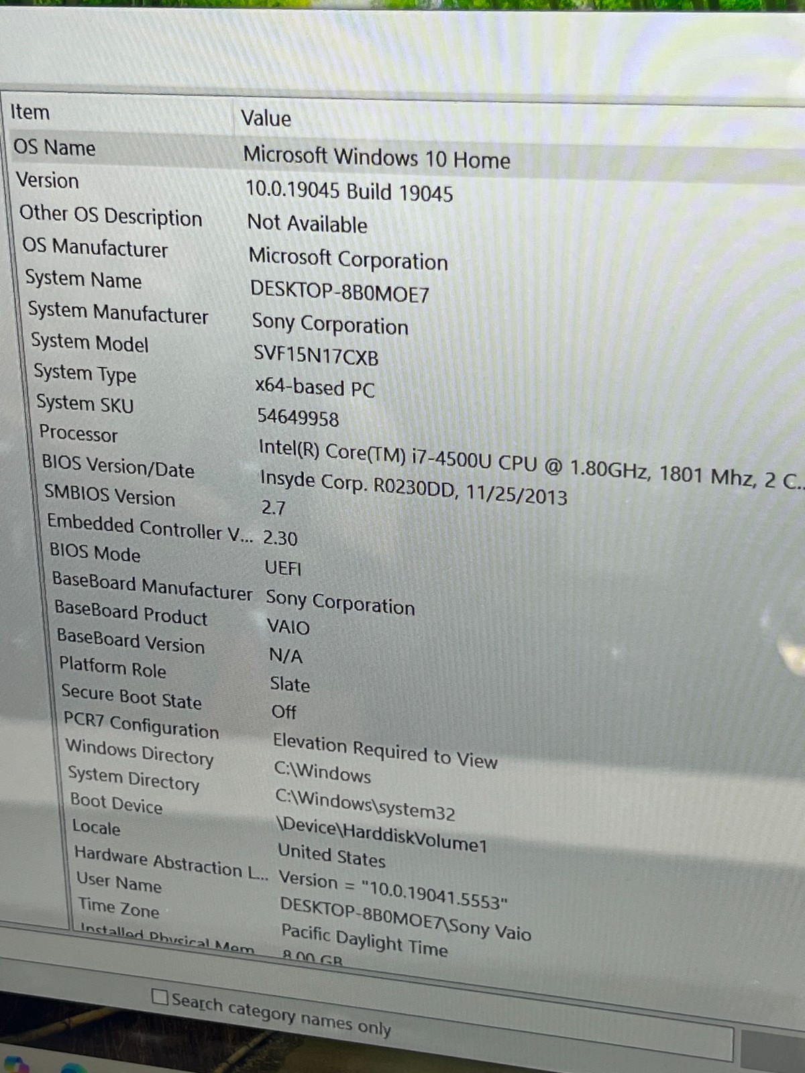This screenshot has height=1073, width=805.
Task: Select the Boot Device row label
Action: (x=117, y=803)
